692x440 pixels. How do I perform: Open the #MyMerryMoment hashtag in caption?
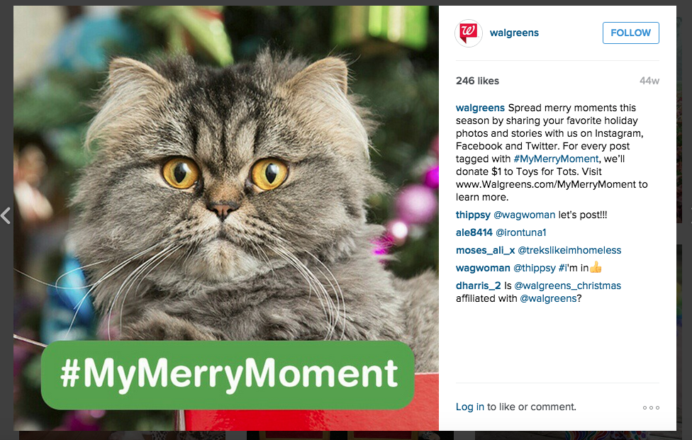(x=556, y=159)
